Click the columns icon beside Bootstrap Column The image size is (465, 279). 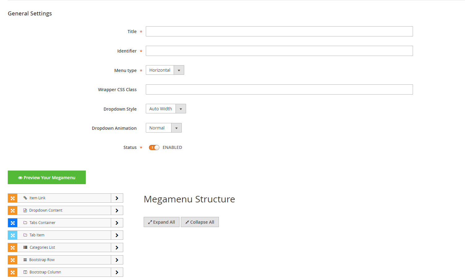pyautogui.click(x=25, y=272)
